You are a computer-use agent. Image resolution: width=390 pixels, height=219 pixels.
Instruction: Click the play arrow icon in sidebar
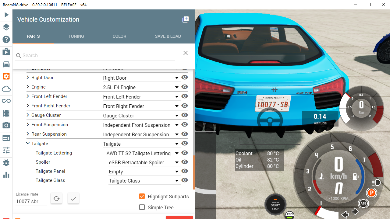[x=6, y=15]
